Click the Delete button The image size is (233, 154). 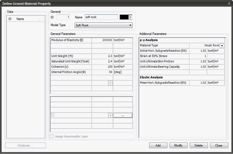(199, 145)
